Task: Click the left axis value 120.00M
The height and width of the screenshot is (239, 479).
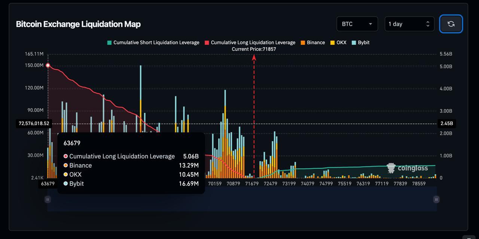Action: coord(34,88)
